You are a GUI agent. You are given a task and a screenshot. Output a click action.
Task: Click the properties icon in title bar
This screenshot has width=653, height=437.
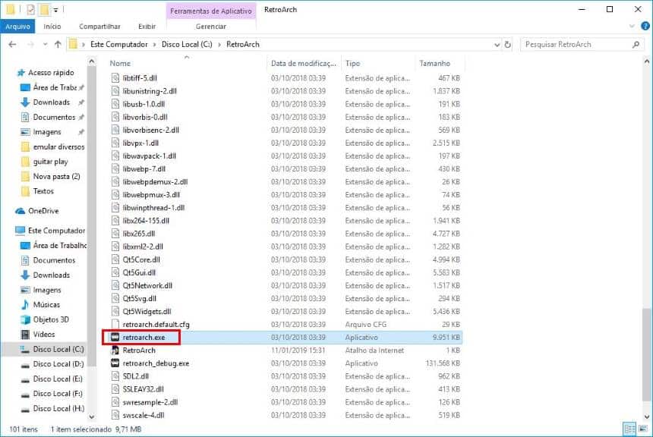(31, 9)
